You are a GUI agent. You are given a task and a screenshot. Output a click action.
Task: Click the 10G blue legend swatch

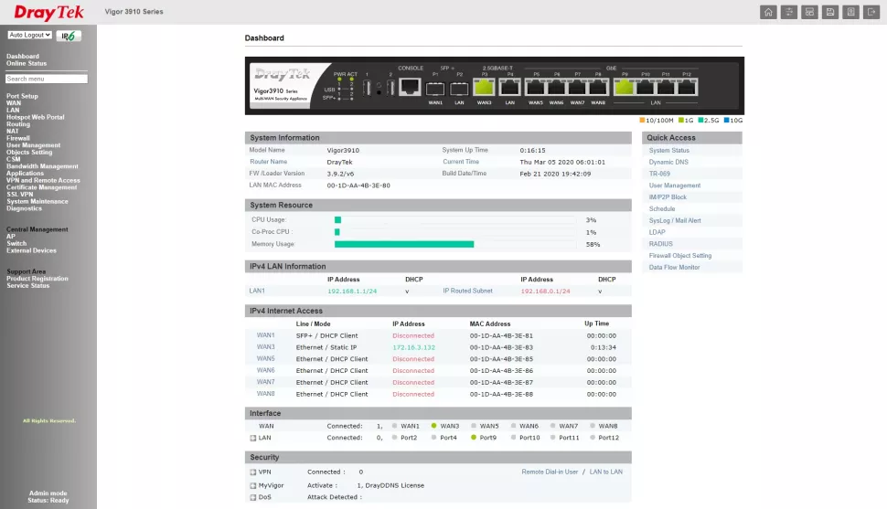pyautogui.click(x=726, y=120)
